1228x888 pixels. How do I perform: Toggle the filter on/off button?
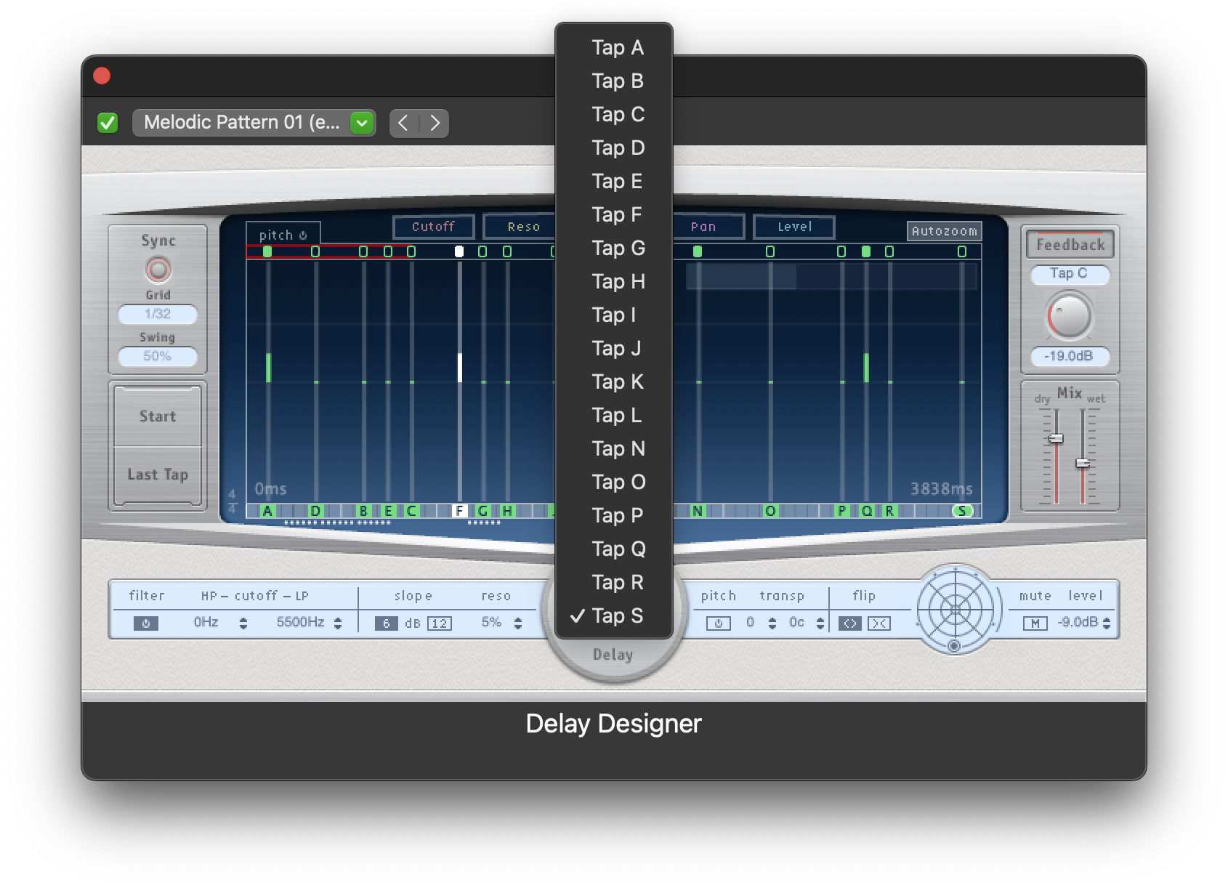pos(146,623)
